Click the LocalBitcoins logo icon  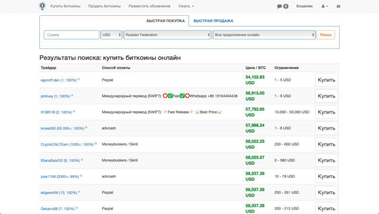coord(42,6)
